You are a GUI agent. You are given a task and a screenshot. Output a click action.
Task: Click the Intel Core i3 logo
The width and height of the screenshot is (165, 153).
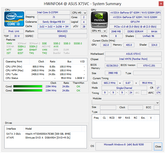[14, 19]
